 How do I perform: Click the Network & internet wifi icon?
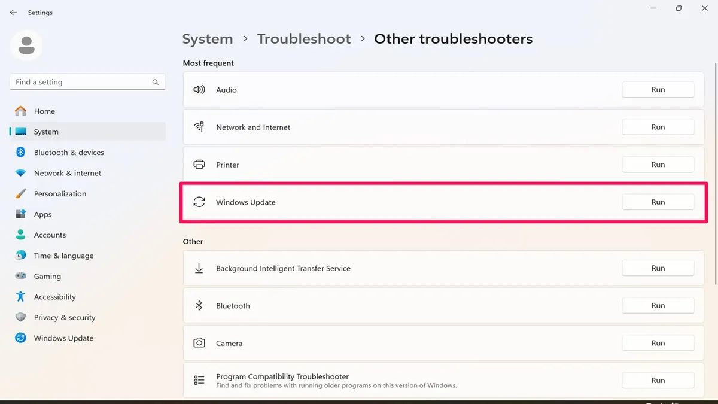pos(21,173)
